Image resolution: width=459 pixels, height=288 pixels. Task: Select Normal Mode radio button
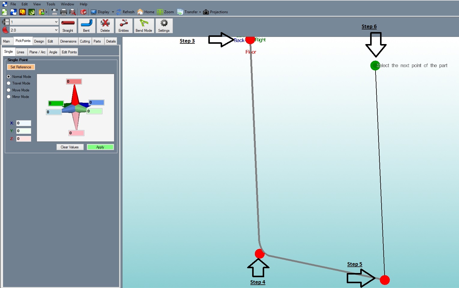tap(9, 77)
